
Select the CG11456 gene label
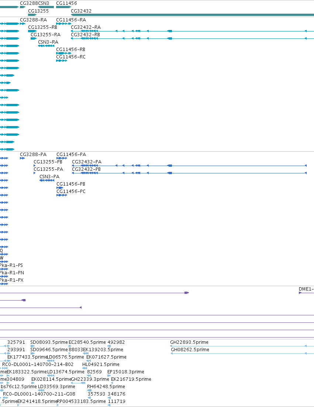click(66, 3)
